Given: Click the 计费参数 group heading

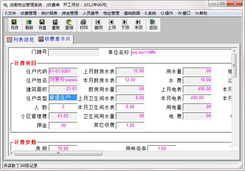Looking at the screenshot, I should tap(25, 142).
